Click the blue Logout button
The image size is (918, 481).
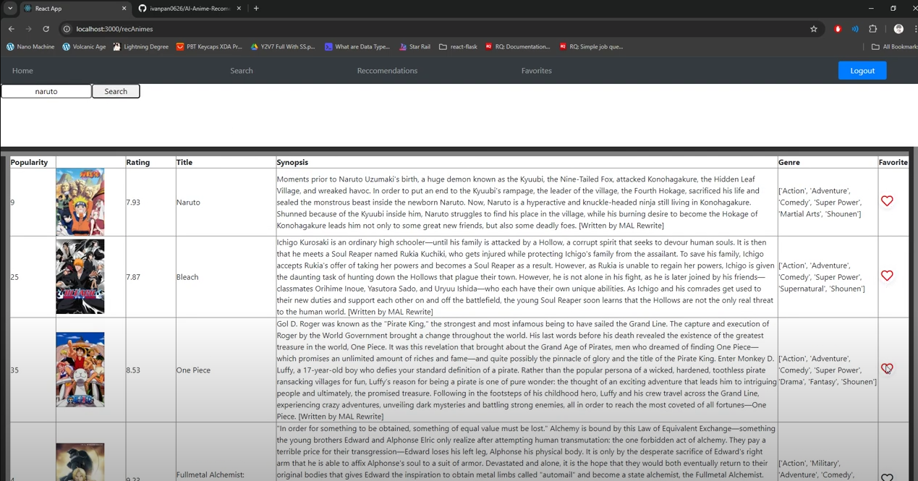click(x=862, y=71)
